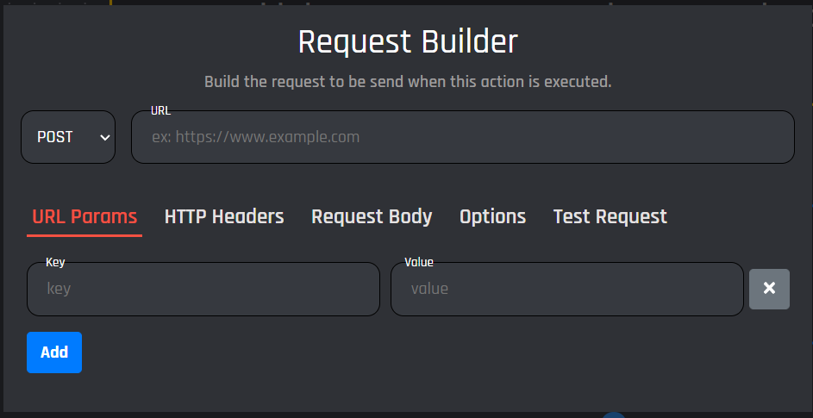Focus the URL input field
This screenshot has width=813, height=418.
pos(462,137)
